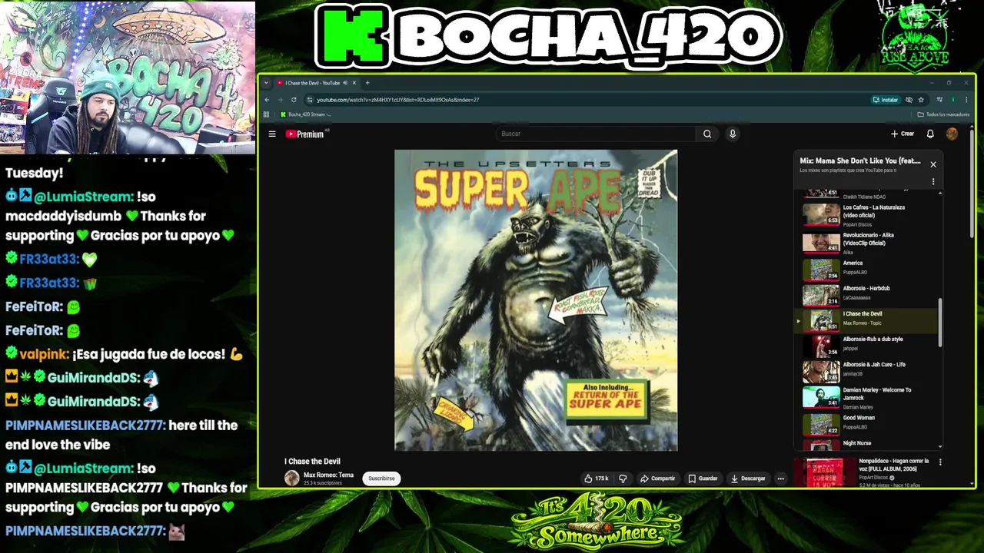Click the search magnifier button
Screen dimensions: 984x553
click(x=707, y=134)
